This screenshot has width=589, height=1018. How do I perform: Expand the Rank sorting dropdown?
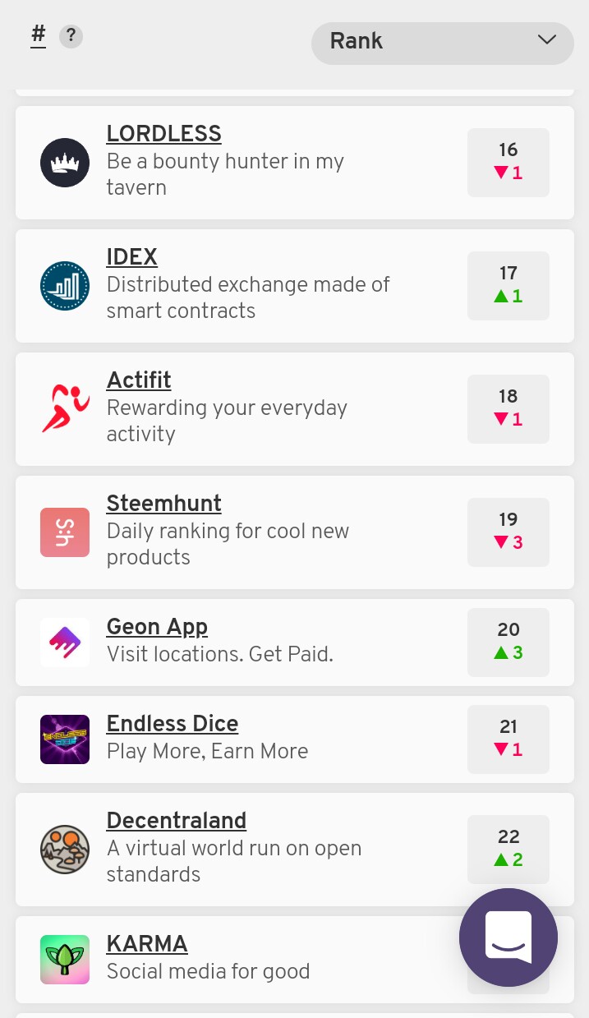tap(443, 43)
